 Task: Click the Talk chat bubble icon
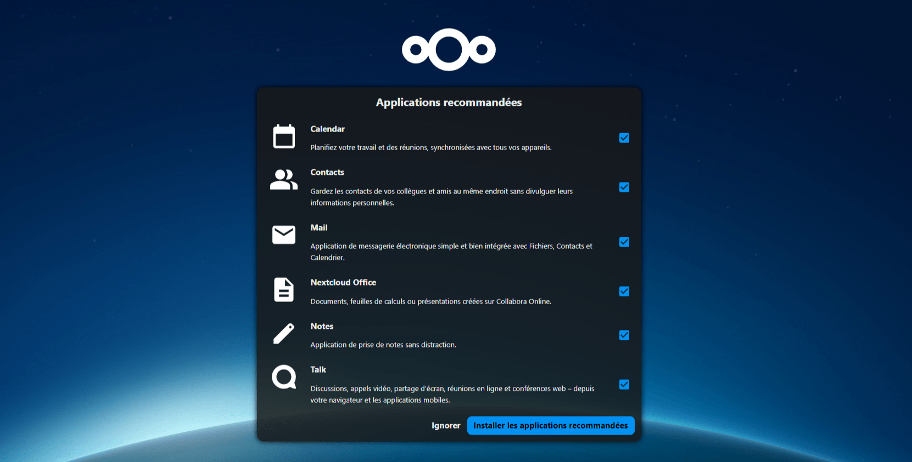[x=284, y=377]
